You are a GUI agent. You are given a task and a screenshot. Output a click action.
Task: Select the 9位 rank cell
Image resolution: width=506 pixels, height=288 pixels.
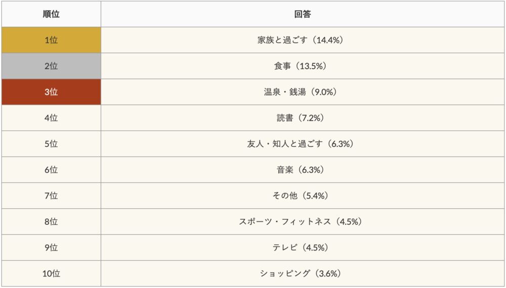click(x=51, y=248)
